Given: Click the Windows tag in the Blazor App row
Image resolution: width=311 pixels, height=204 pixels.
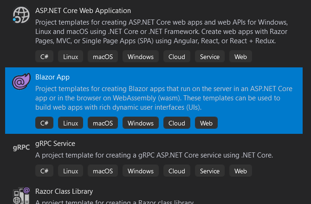Looking at the screenshot, I should (141, 123).
